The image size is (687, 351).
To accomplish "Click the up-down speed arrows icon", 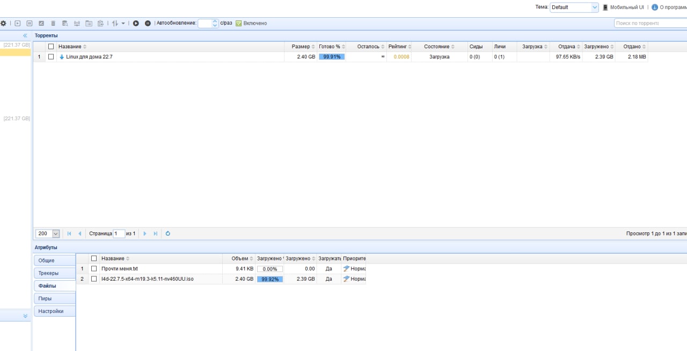I will (115, 23).
